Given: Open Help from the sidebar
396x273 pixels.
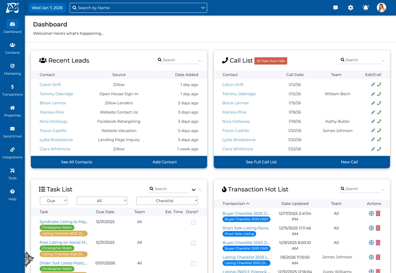Looking at the screenshot, I should tap(12, 195).
